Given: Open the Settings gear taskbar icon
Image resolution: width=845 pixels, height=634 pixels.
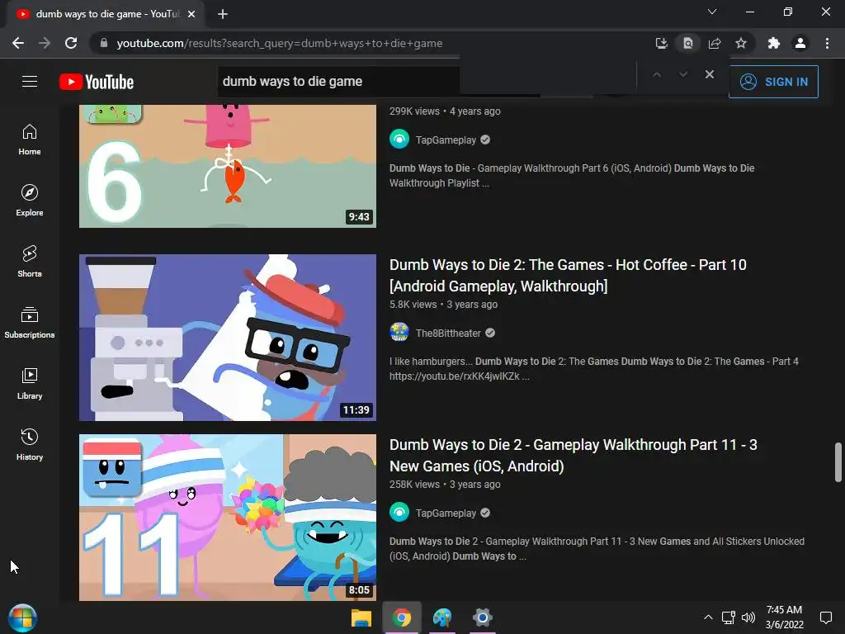Looking at the screenshot, I should (482, 617).
